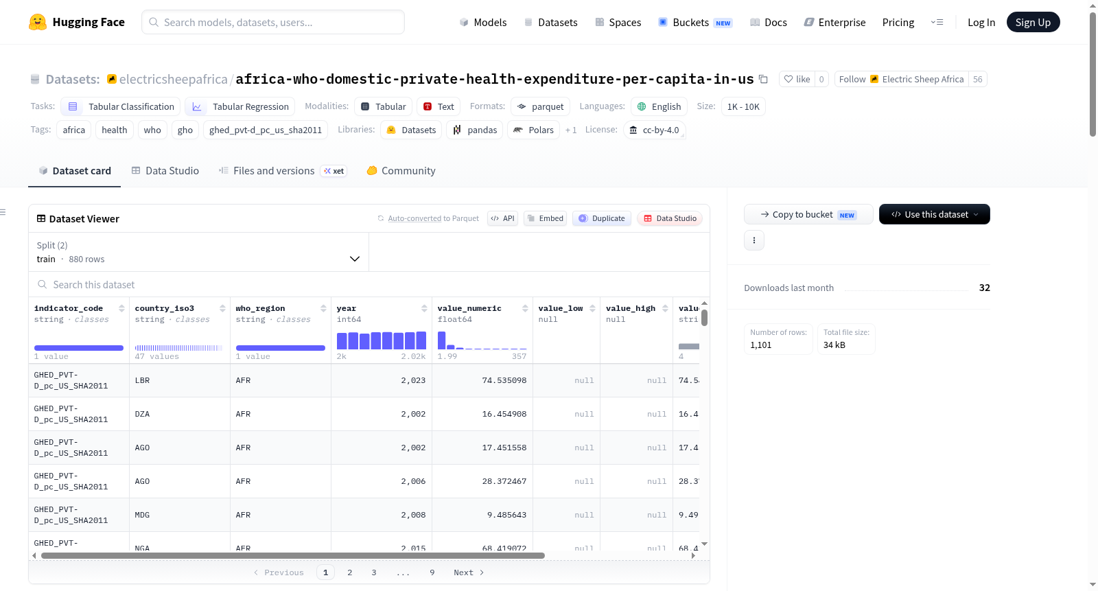Screen dimensions: 1098x591
Task: Expand the Split train dropdown
Action: 198,252
